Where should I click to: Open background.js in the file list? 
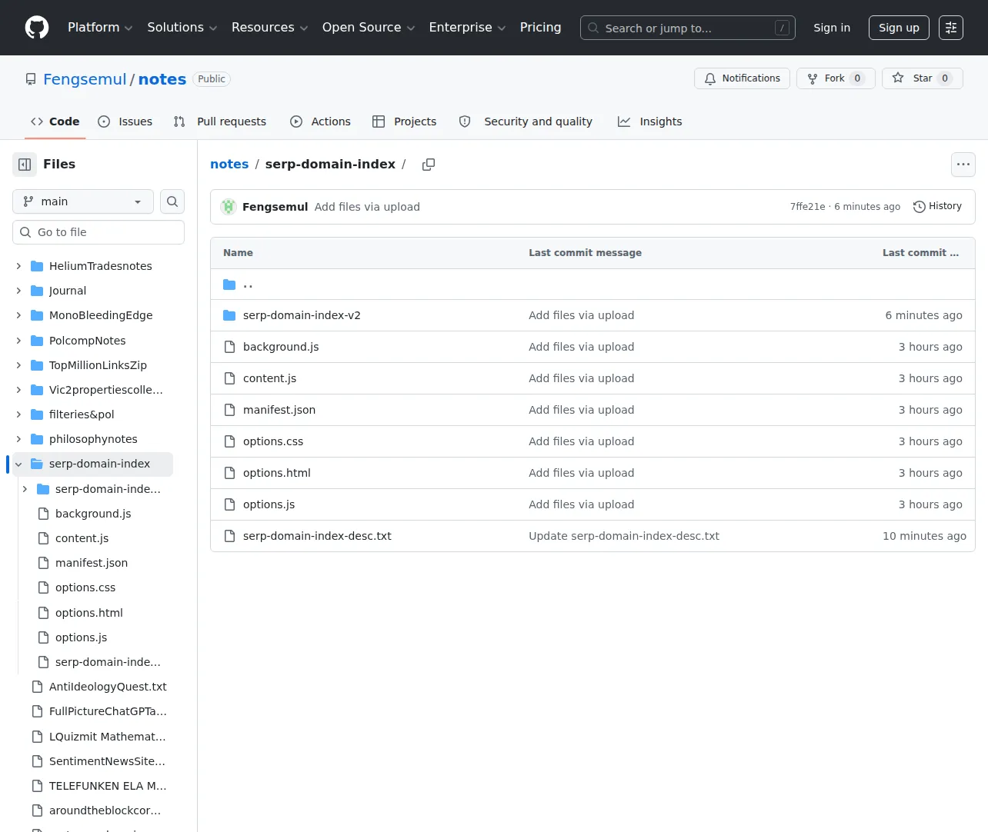[281, 347]
